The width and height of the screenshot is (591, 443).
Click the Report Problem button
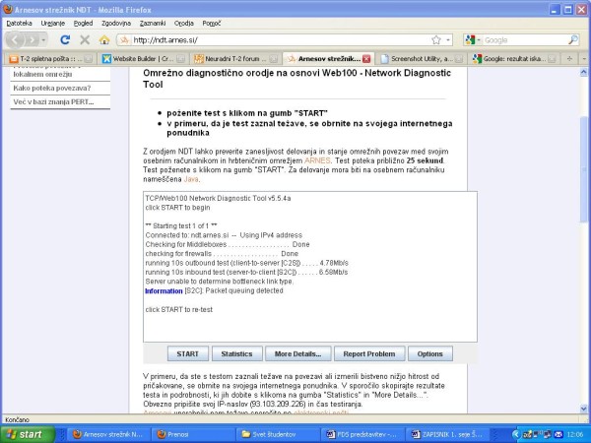[369, 353]
